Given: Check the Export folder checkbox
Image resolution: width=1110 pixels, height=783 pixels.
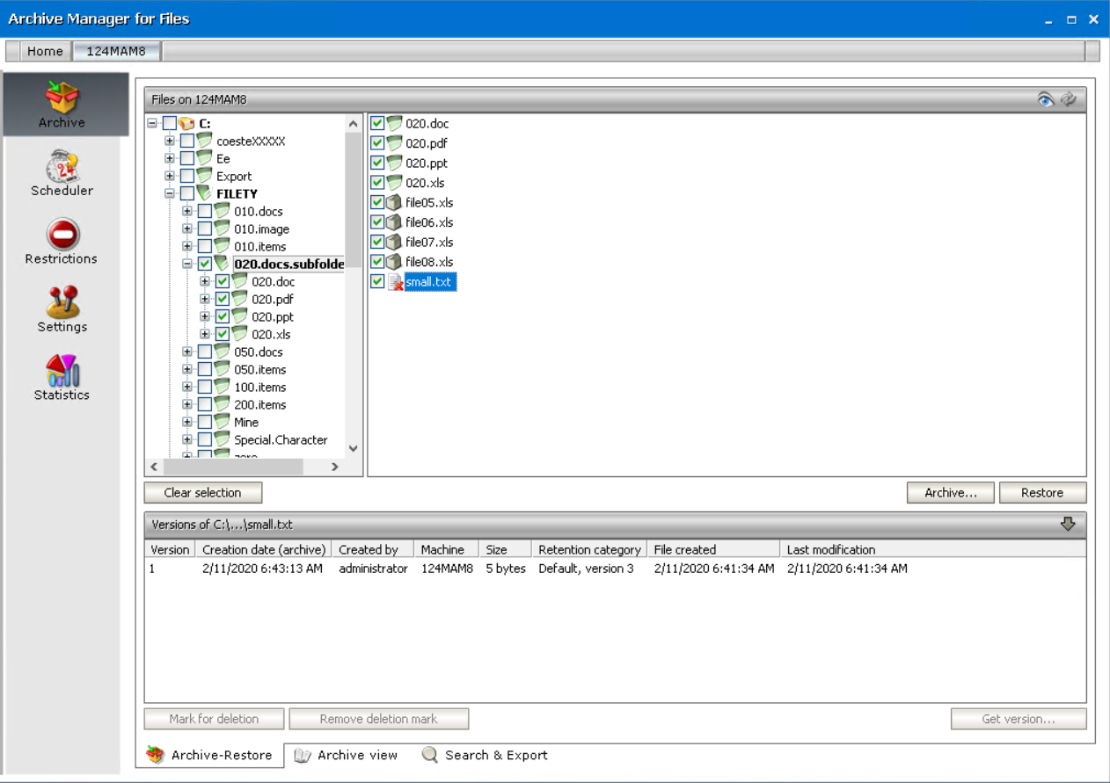Looking at the screenshot, I should (x=186, y=176).
